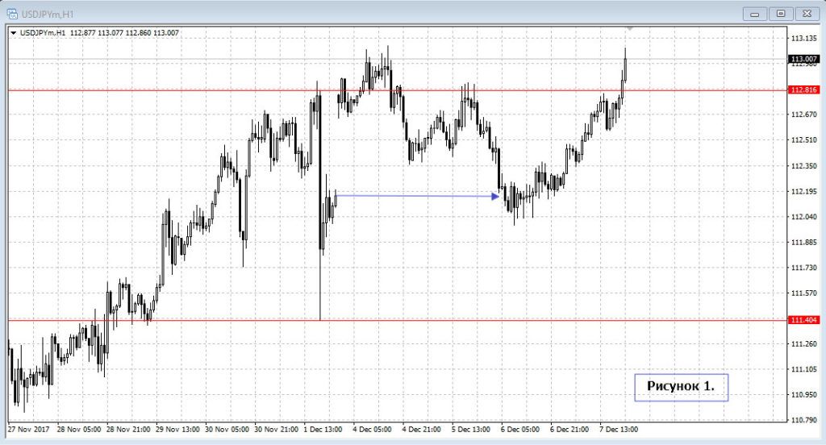Click the USDJPYm,H1 title bar text
The image size is (826, 445).
48,13
